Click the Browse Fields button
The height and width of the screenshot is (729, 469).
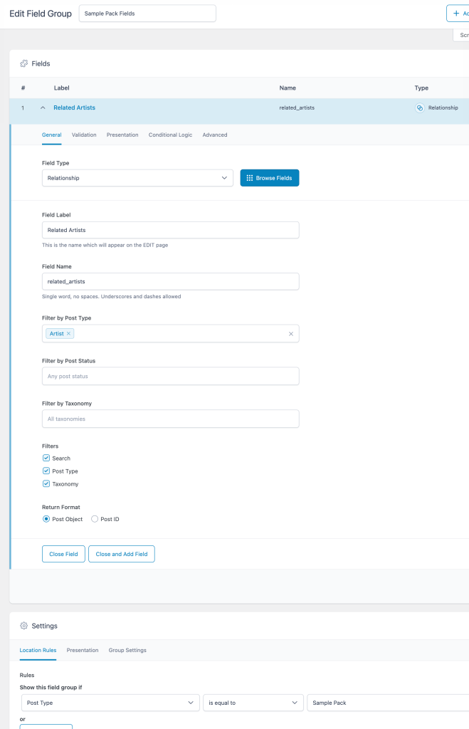pyautogui.click(x=269, y=178)
